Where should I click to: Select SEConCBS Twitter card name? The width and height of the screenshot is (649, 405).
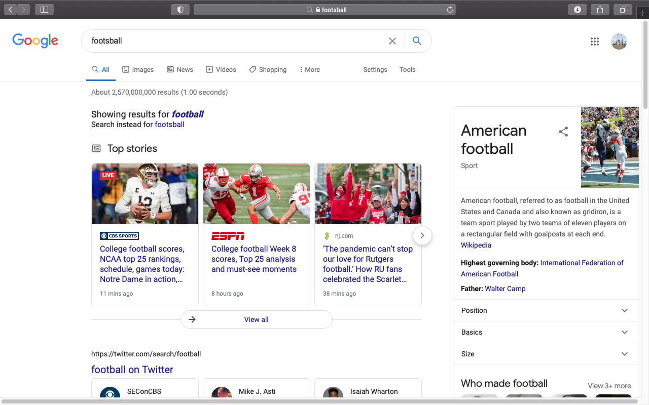coord(145,391)
